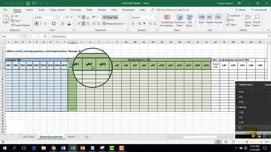271x152 pixels.
Task: Toggle Wrap Text on
Action: tap(110, 17)
